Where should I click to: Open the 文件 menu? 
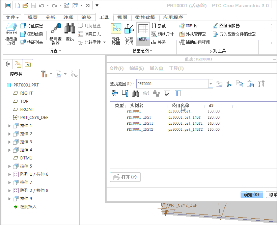(12, 17)
